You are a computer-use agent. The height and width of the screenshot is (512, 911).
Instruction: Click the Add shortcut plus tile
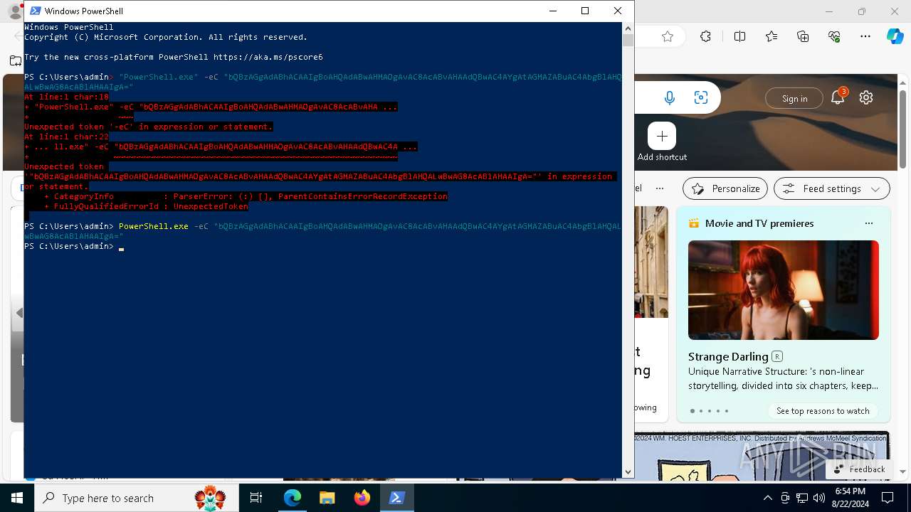pyautogui.click(x=662, y=136)
